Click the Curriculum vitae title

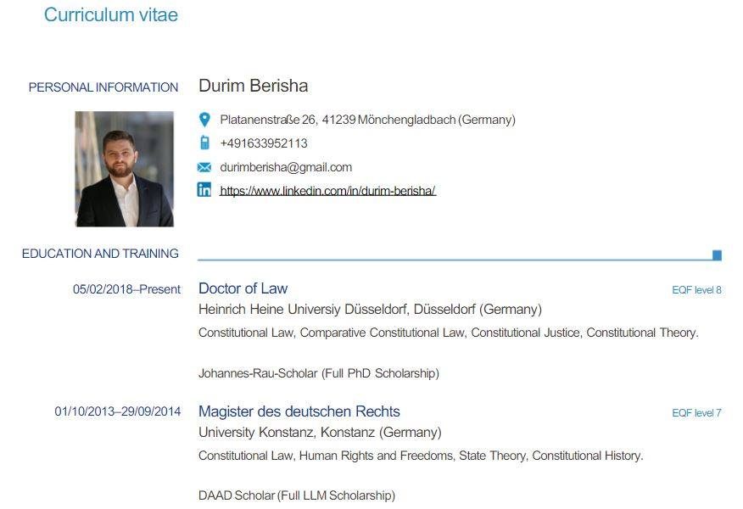[x=111, y=14]
